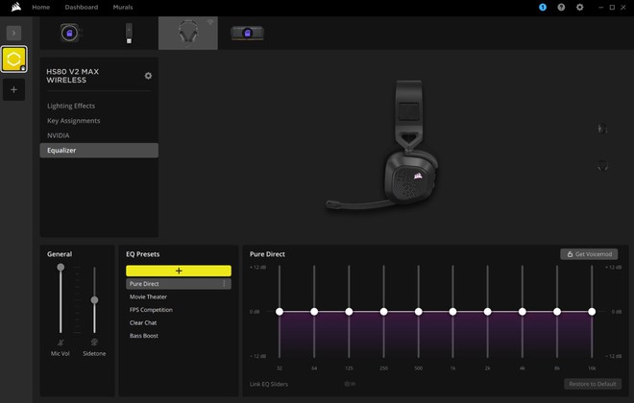Viewport: 634px width, 403px height.
Task: Click the 125 Hz EQ slider handle
Action: pyautogui.click(x=349, y=312)
